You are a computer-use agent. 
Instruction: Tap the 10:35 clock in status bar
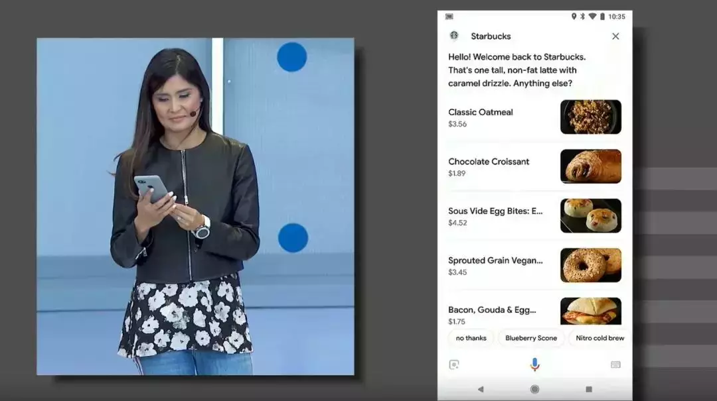click(616, 17)
